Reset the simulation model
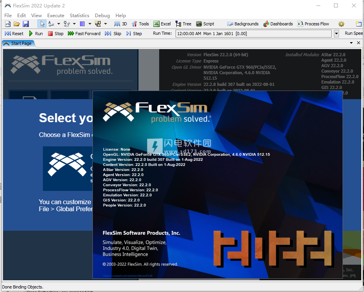 pyautogui.click(x=14, y=34)
